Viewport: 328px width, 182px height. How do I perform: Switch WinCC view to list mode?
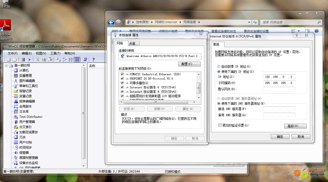pyautogui.click(x=70, y=60)
